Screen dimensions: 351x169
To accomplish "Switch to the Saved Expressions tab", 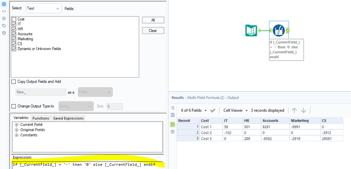I will [x=68, y=118].
